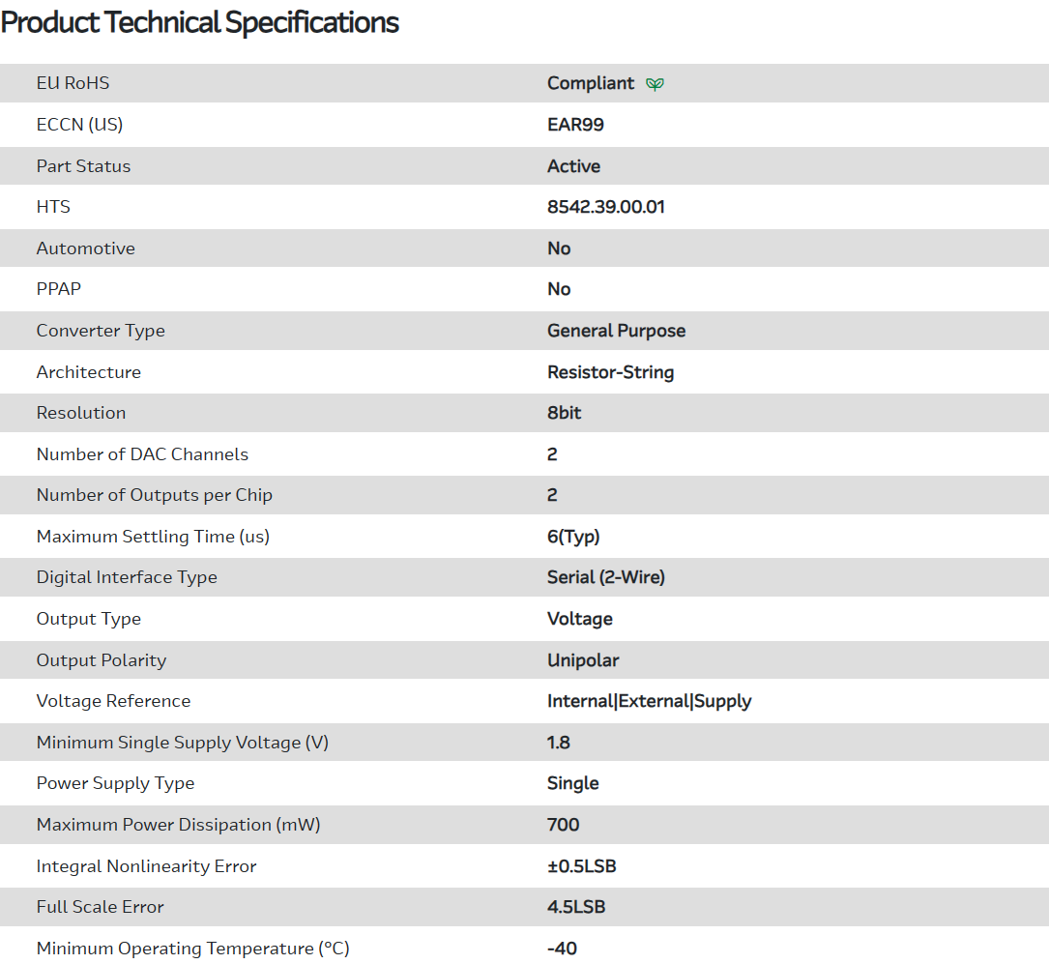The width and height of the screenshot is (1049, 964).
Task: Select the Part Status Active value
Action: click(x=573, y=166)
